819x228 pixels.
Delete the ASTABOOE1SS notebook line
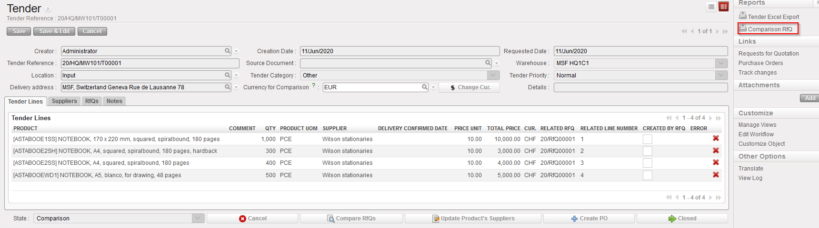[715, 138]
